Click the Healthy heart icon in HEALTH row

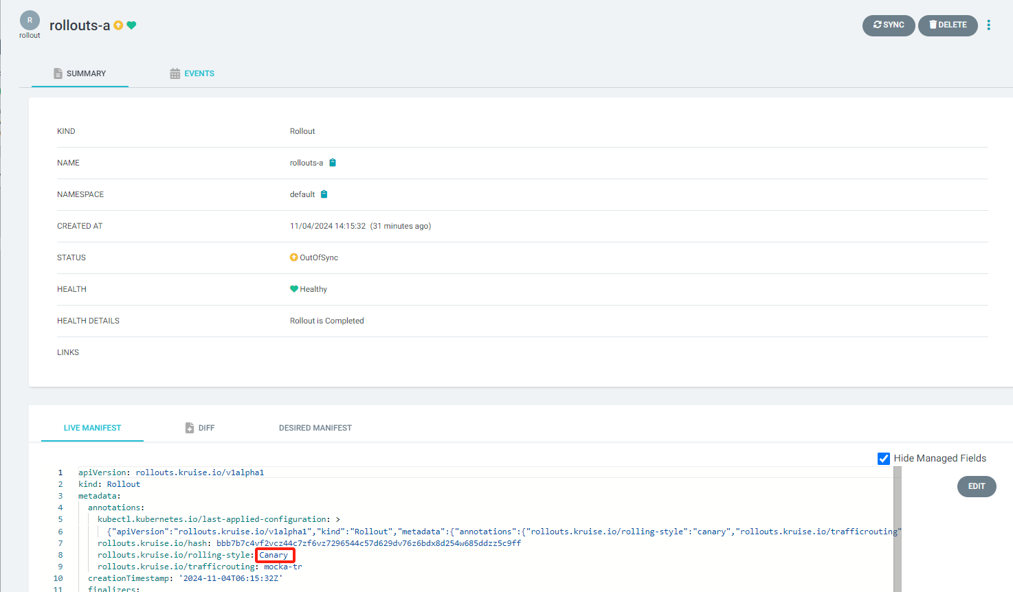pos(294,289)
